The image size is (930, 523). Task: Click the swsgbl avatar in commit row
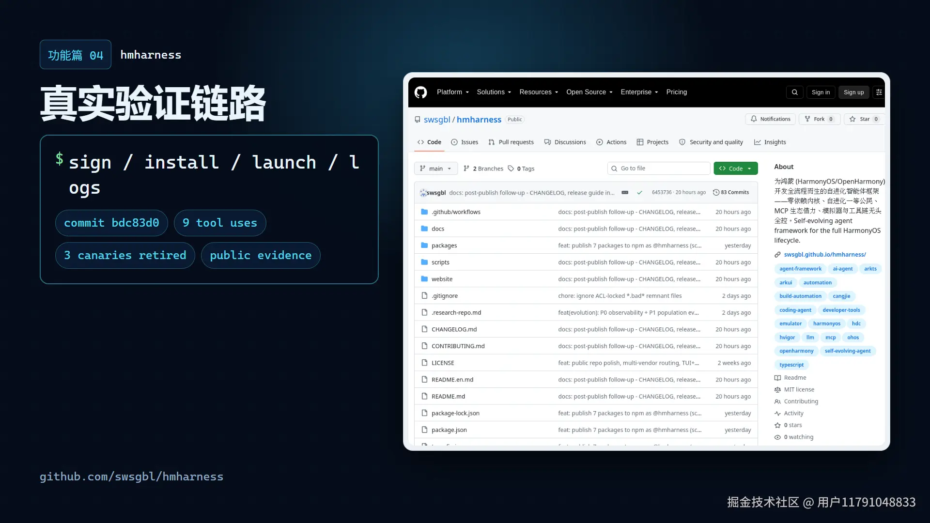pyautogui.click(x=423, y=193)
